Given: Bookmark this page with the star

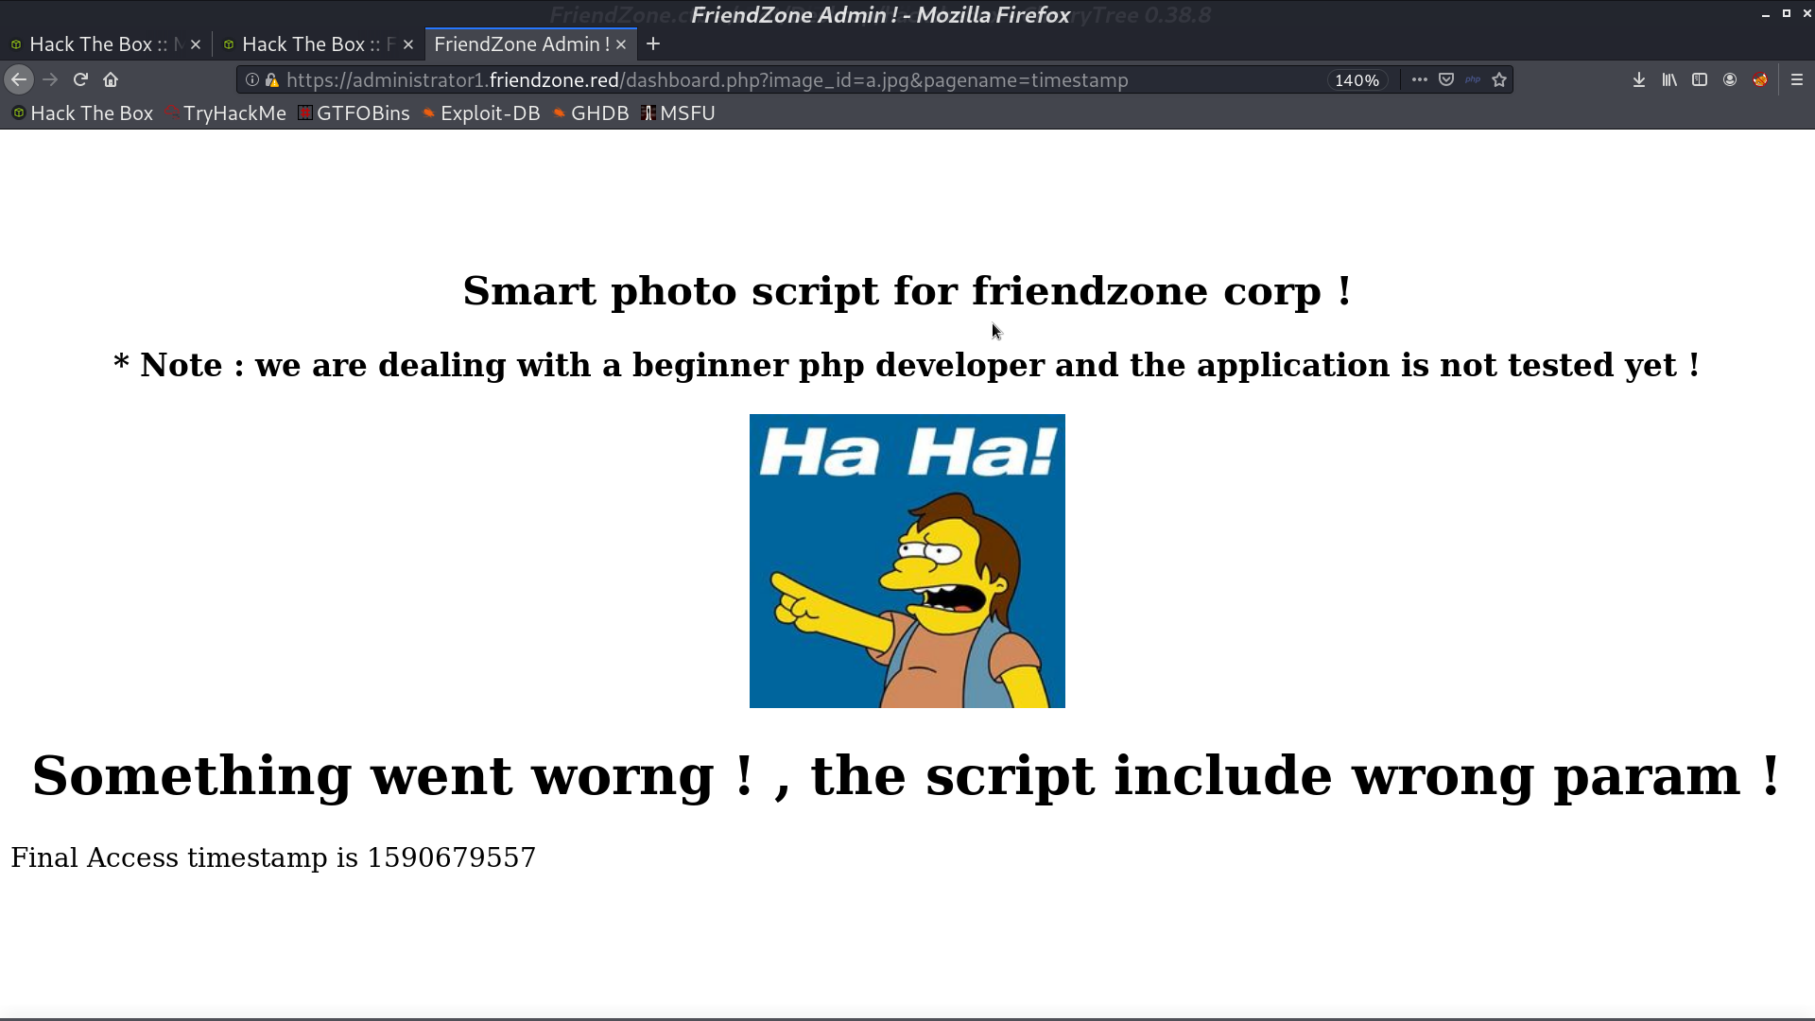Looking at the screenshot, I should point(1499,80).
